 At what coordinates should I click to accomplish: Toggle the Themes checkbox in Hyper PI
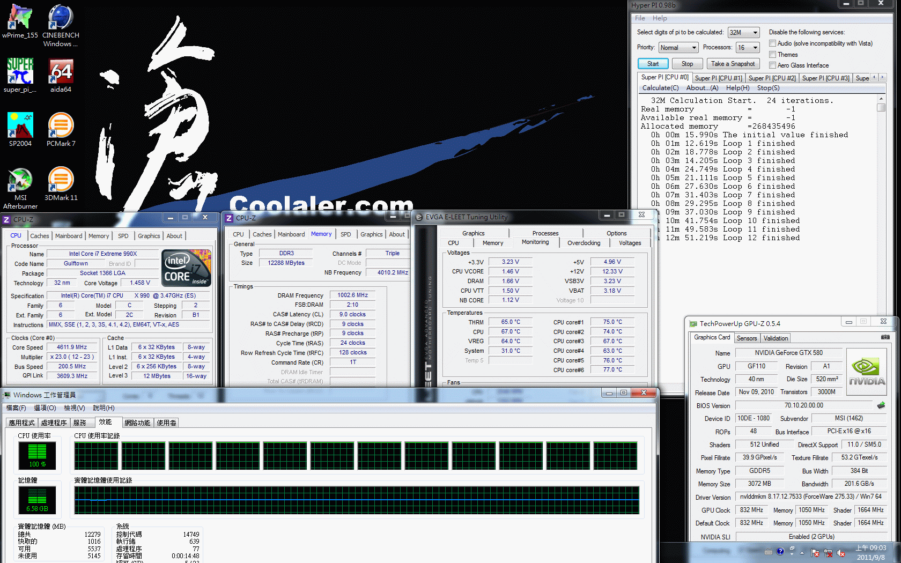pos(773,54)
